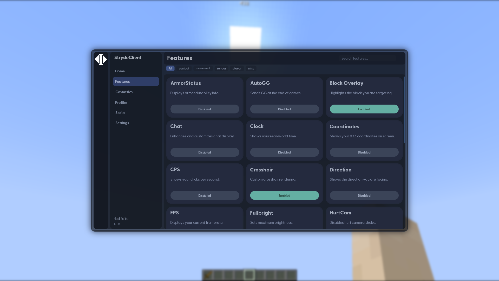Go to Profiles
Viewport: 499px width, 281px height.
[121, 103]
